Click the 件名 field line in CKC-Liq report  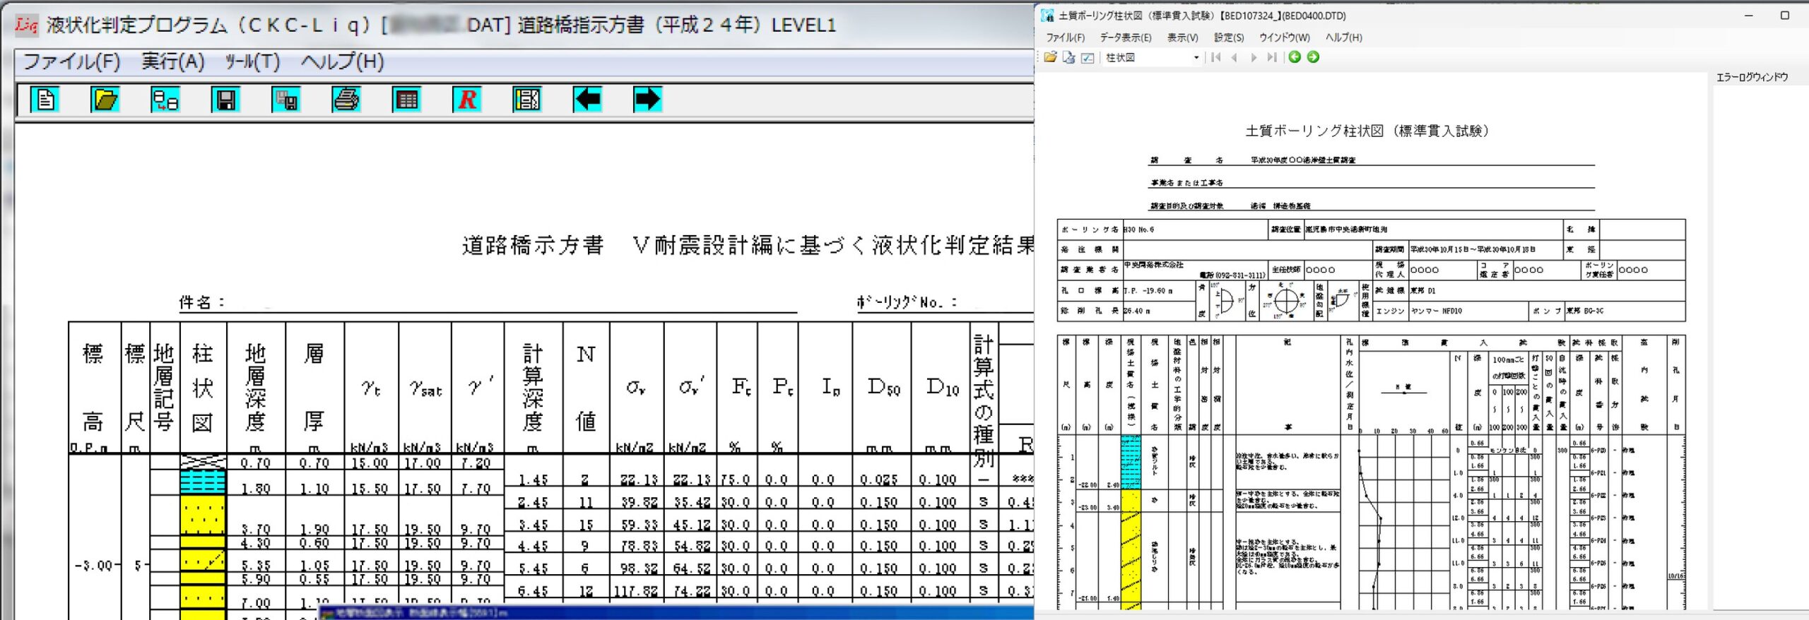coord(488,303)
